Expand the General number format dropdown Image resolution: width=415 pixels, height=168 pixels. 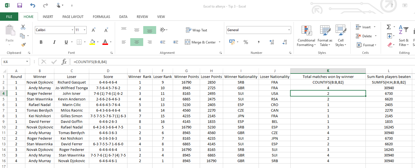point(289,30)
